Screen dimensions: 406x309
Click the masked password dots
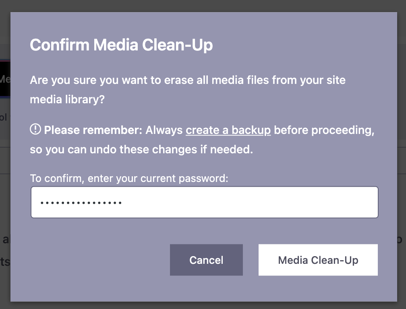[x=81, y=203]
